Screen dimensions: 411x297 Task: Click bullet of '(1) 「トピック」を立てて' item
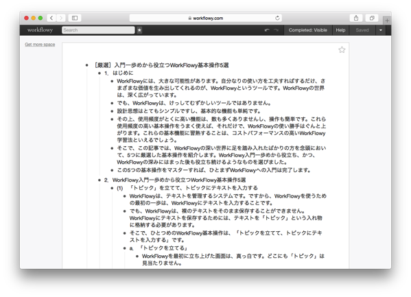coord(112,188)
